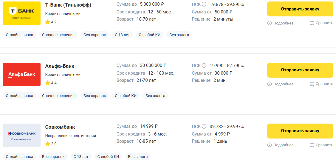Click the 39.732 - 39.997% rate

(227, 126)
